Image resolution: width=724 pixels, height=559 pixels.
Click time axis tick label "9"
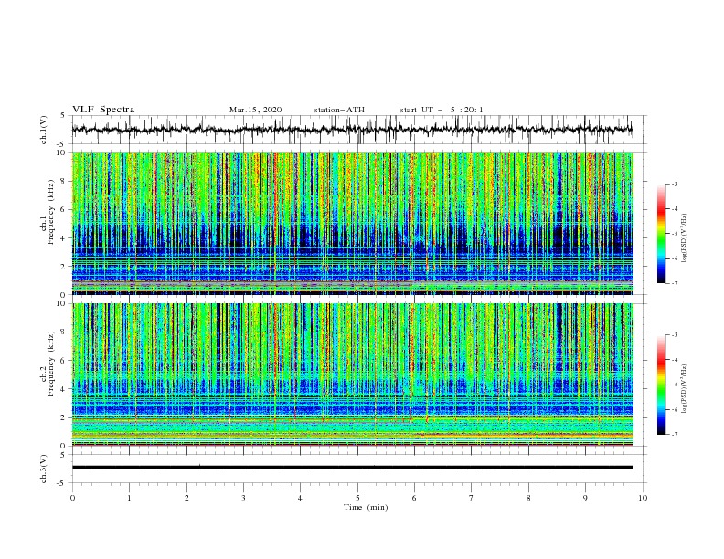pos(585,498)
